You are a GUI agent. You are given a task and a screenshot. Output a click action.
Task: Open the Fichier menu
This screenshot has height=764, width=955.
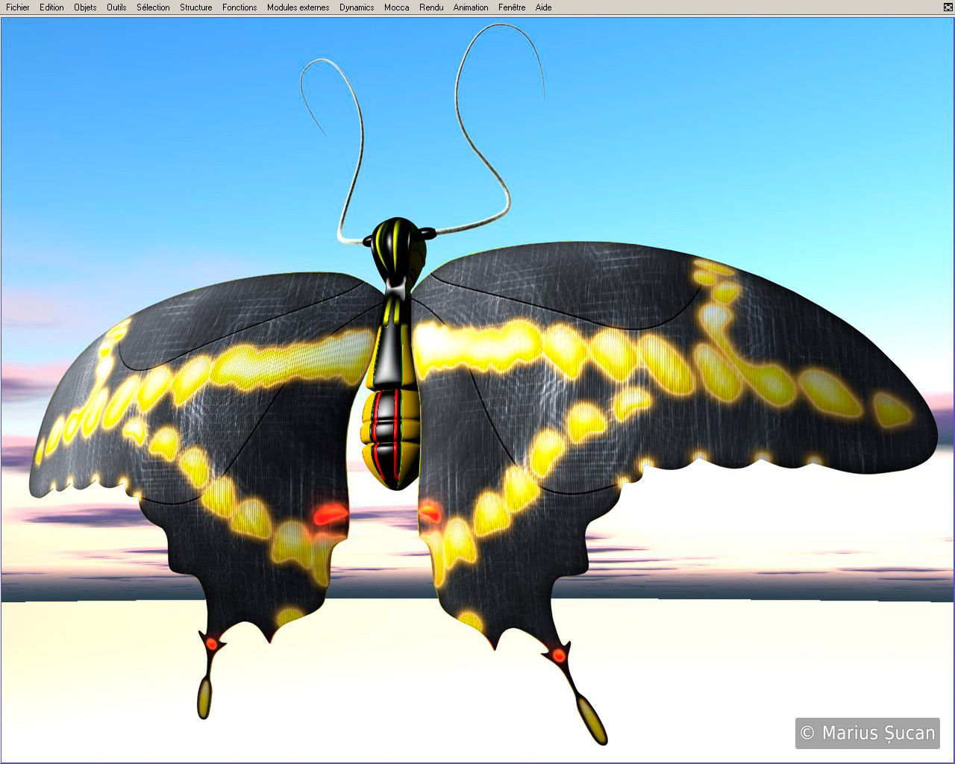pyautogui.click(x=18, y=7)
